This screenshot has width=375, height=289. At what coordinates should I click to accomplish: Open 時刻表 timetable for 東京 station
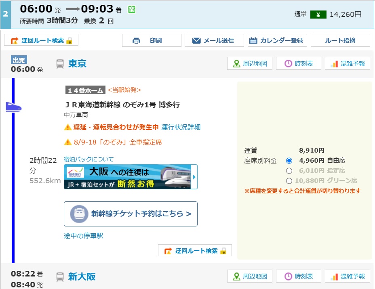point(299,63)
